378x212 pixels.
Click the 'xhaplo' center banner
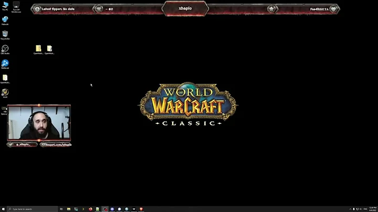[185, 8]
